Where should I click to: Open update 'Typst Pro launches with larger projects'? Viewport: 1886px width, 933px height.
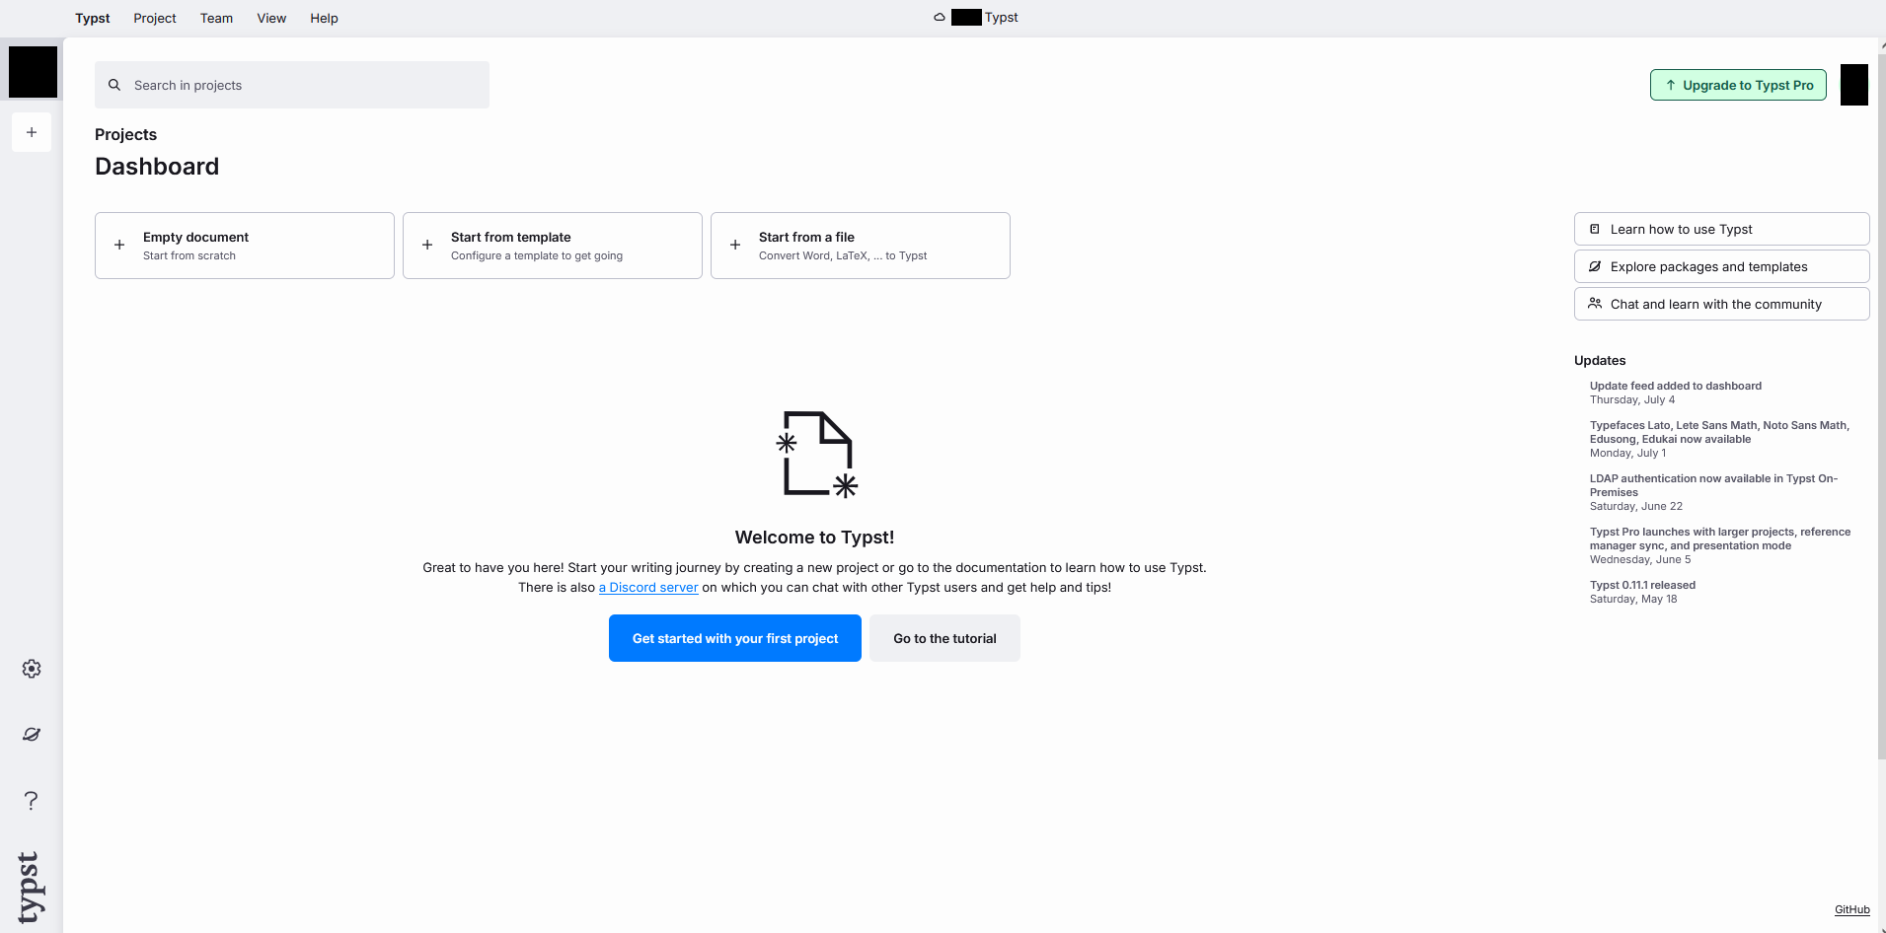point(1720,545)
